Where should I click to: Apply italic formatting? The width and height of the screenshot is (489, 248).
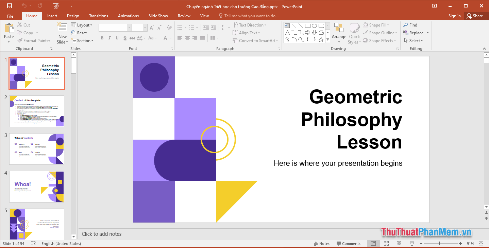[x=109, y=38]
